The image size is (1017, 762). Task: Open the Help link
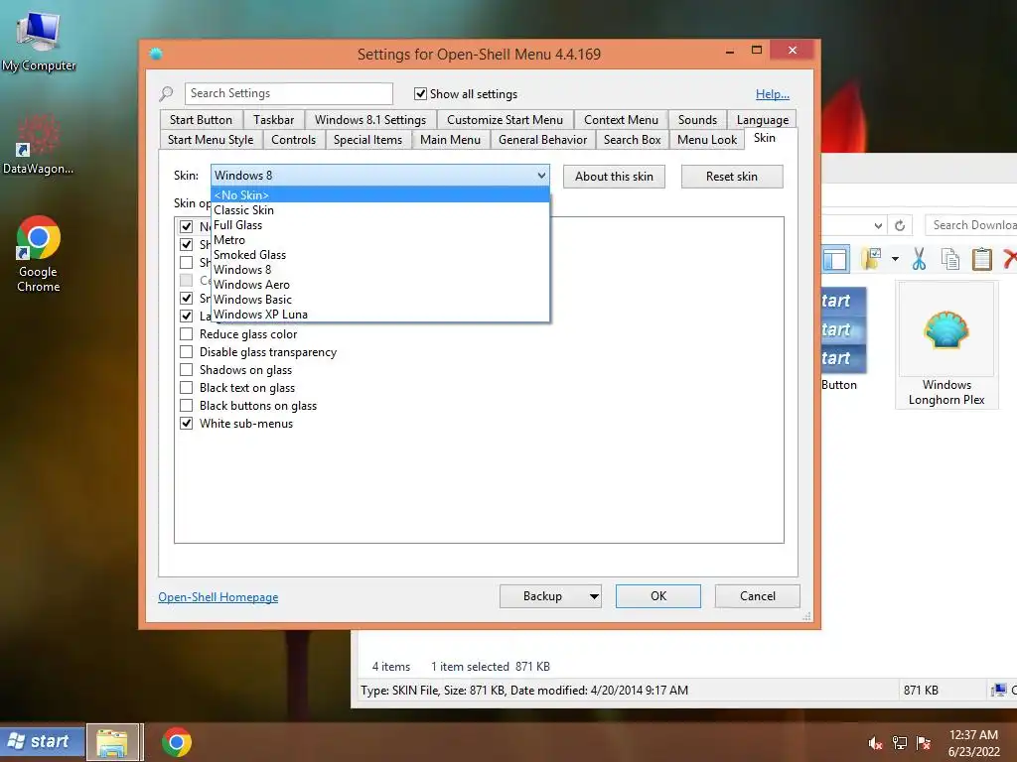click(x=772, y=94)
